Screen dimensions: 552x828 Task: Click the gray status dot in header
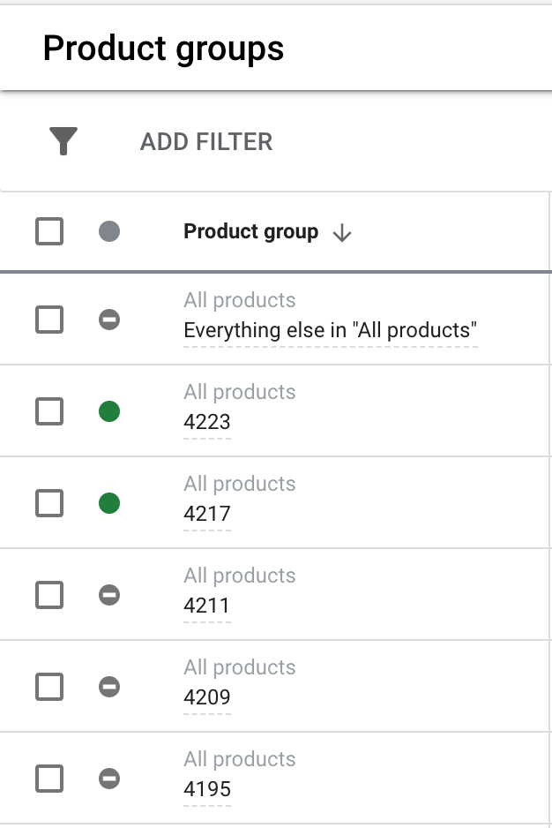(109, 231)
